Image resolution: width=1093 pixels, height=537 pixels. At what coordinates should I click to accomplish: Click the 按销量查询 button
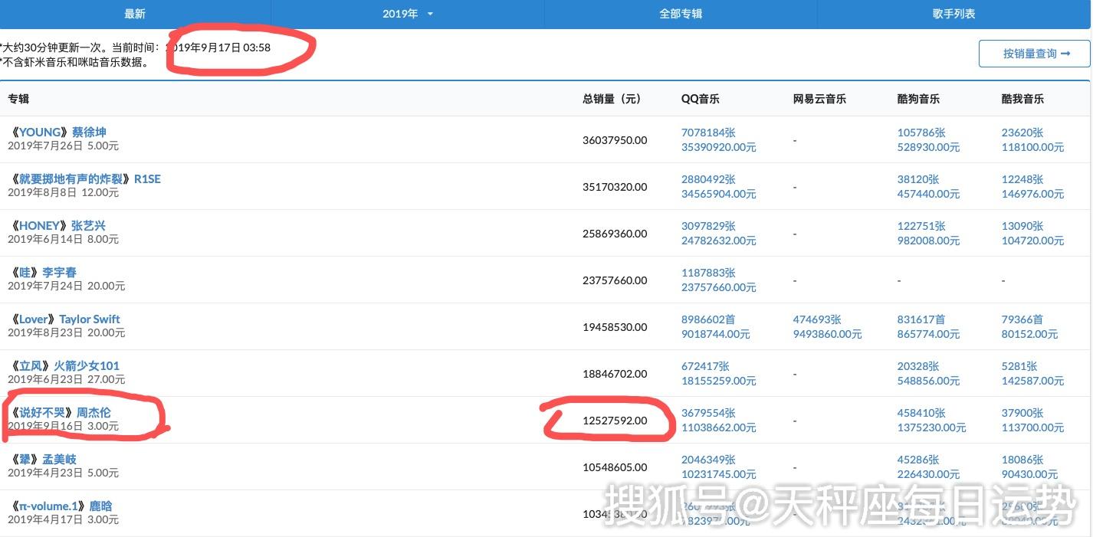coord(1035,54)
